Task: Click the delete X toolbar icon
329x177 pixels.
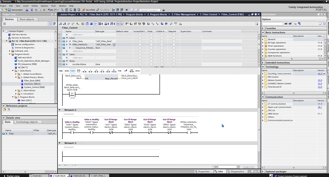Action: point(44,10)
